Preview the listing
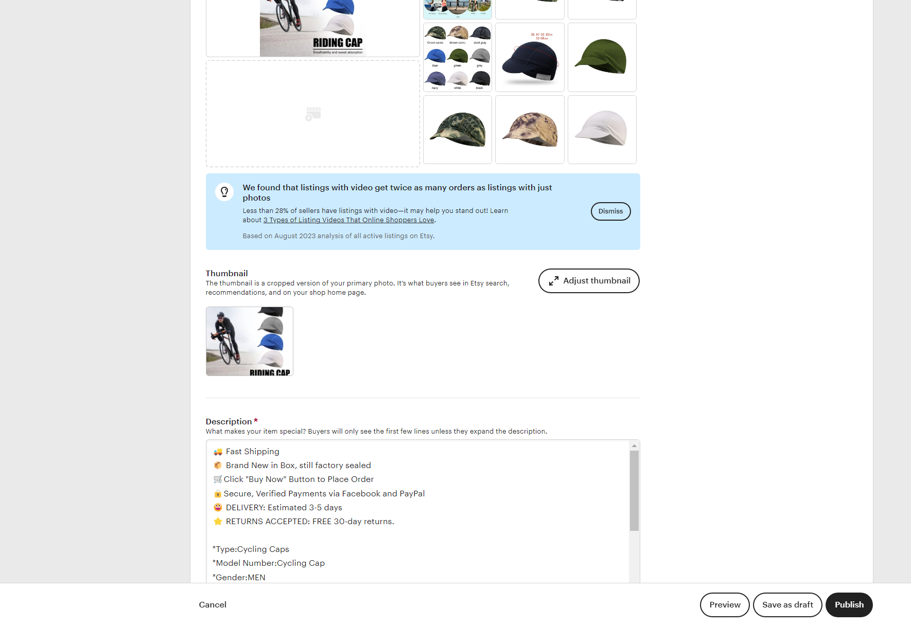 coord(725,605)
